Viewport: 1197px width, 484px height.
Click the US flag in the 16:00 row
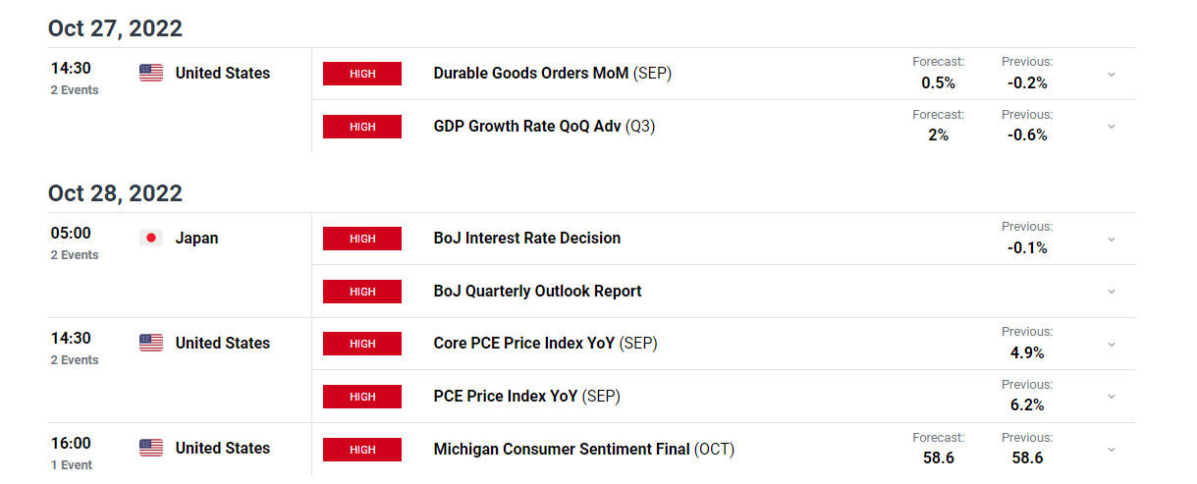point(151,448)
